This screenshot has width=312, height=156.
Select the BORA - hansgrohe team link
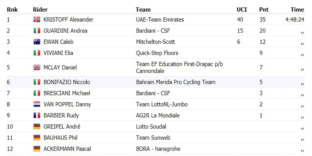coord(158,149)
